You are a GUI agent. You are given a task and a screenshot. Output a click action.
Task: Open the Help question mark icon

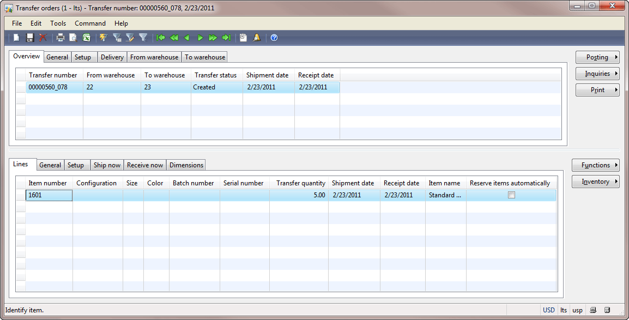[x=274, y=38]
